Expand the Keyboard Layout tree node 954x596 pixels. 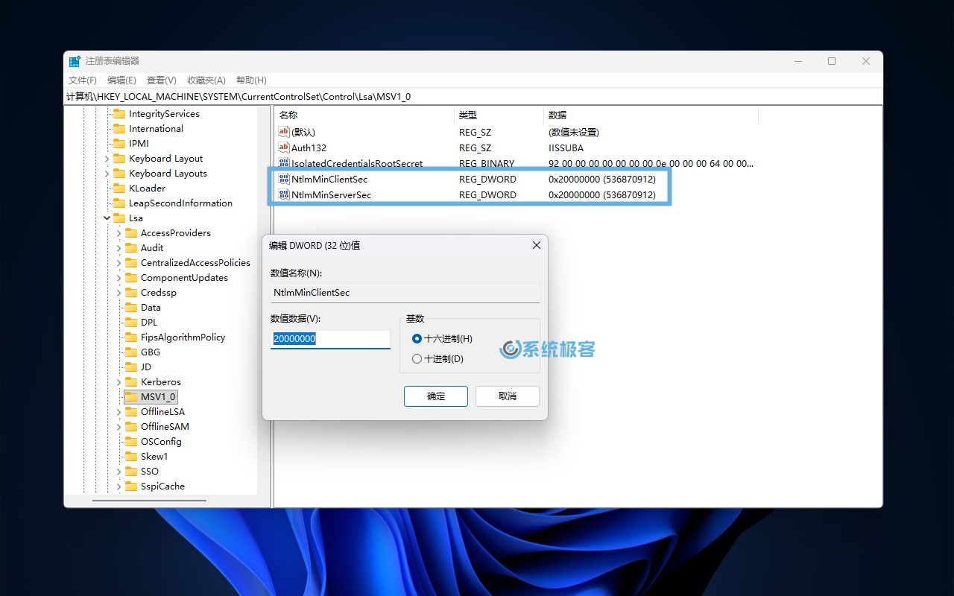pos(107,159)
